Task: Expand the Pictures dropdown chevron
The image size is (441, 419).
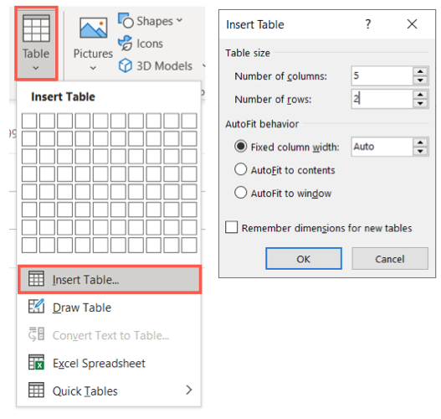Action: tap(93, 68)
